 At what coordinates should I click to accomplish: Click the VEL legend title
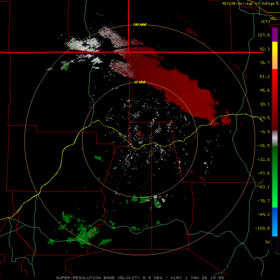pos(273,18)
